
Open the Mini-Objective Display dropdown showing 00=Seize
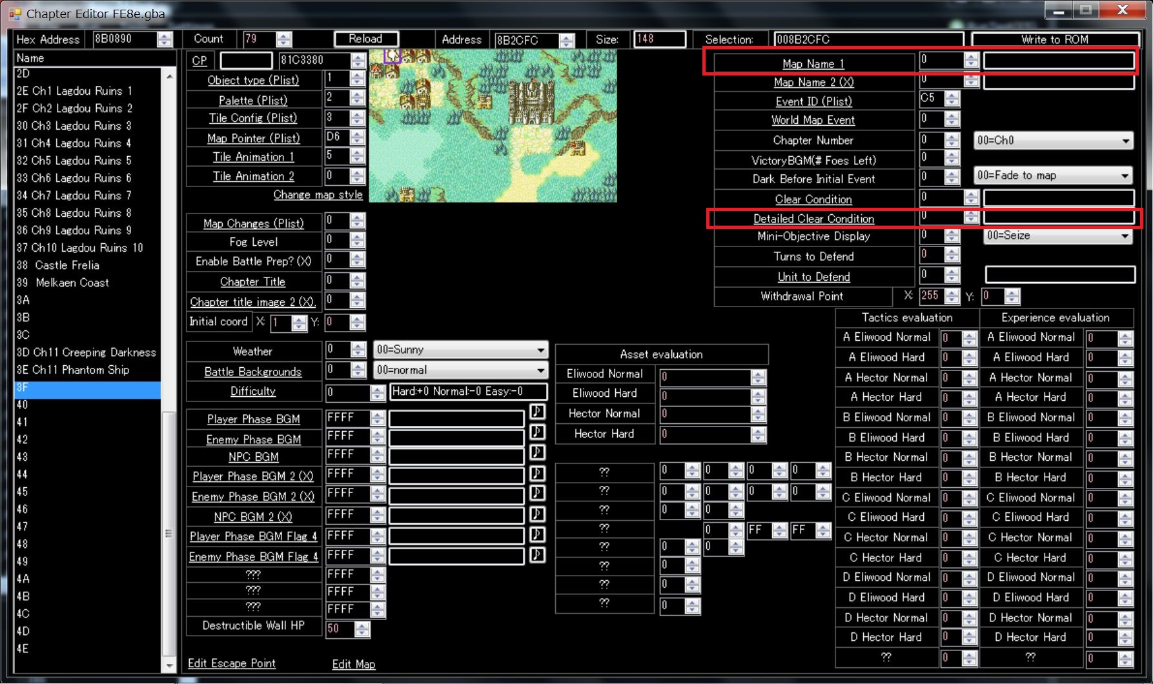[x=1126, y=236]
